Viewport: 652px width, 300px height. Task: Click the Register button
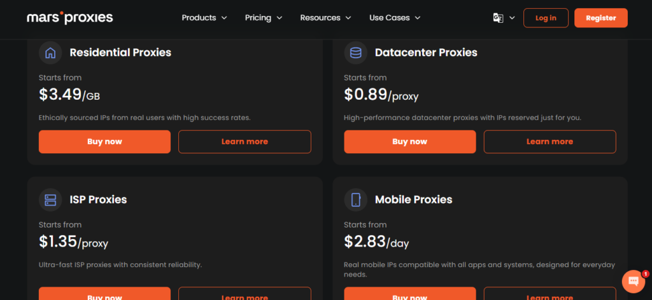click(x=600, y=18)
